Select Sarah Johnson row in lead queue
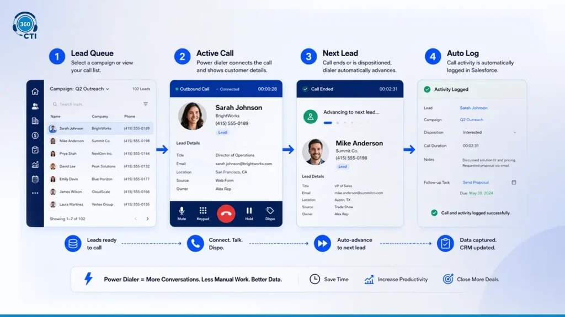The height and width of the screenshot is (317, 565). point(100,128)
